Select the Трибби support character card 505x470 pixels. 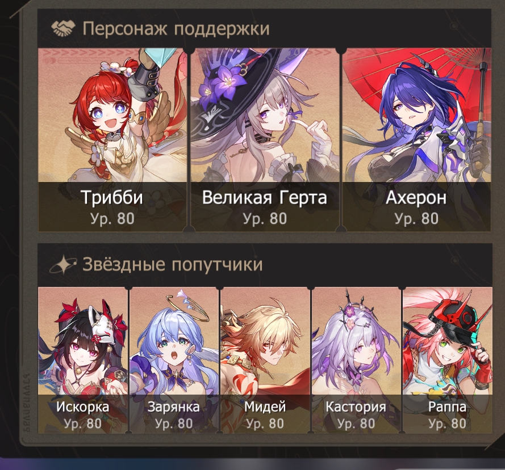112,140
